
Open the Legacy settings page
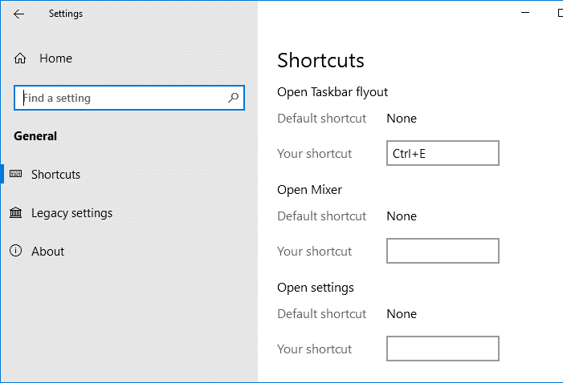pyautogui.click(x=71, y=212)
